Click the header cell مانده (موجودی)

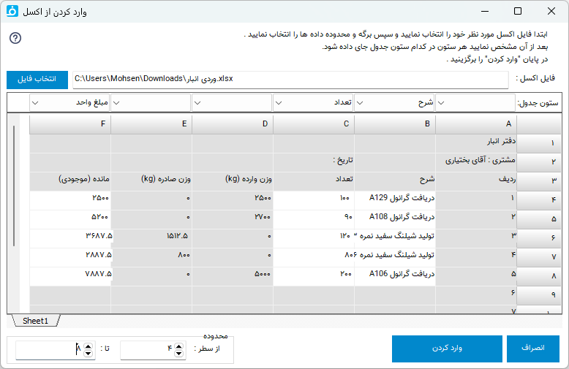[x=70, y=181]
